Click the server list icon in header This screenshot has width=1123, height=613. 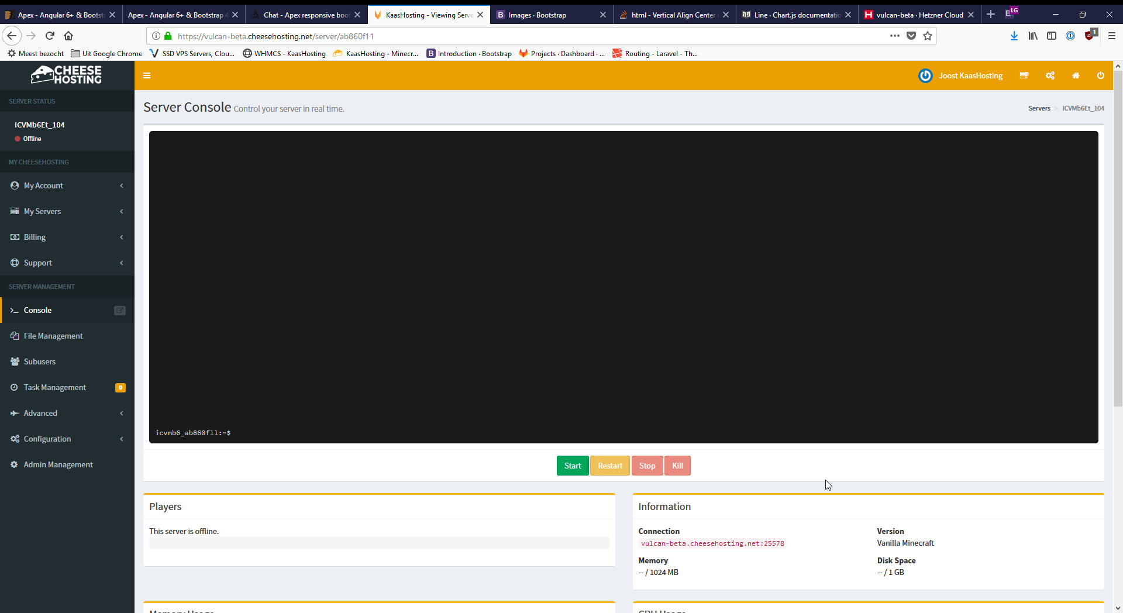point(1024,75)
